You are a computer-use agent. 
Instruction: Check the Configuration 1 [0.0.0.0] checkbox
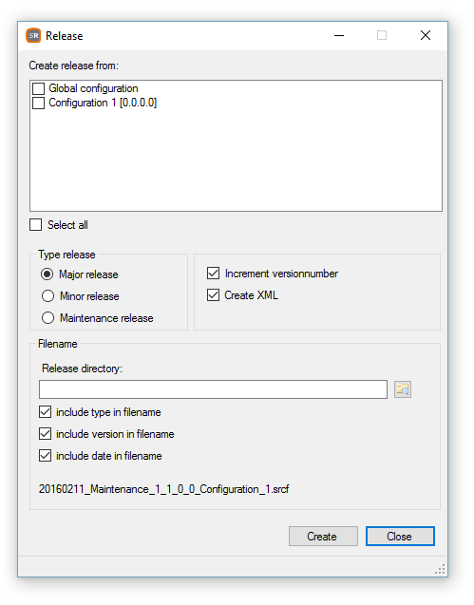click(x=38, y=103)
